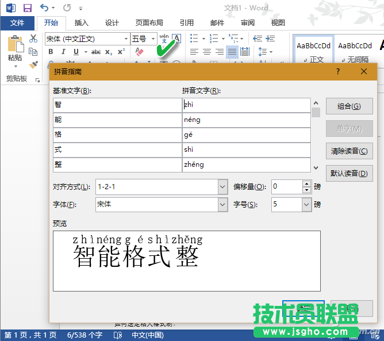
Task: Open the 字体 font dropdown in the dialog
Action: [222, 204]
